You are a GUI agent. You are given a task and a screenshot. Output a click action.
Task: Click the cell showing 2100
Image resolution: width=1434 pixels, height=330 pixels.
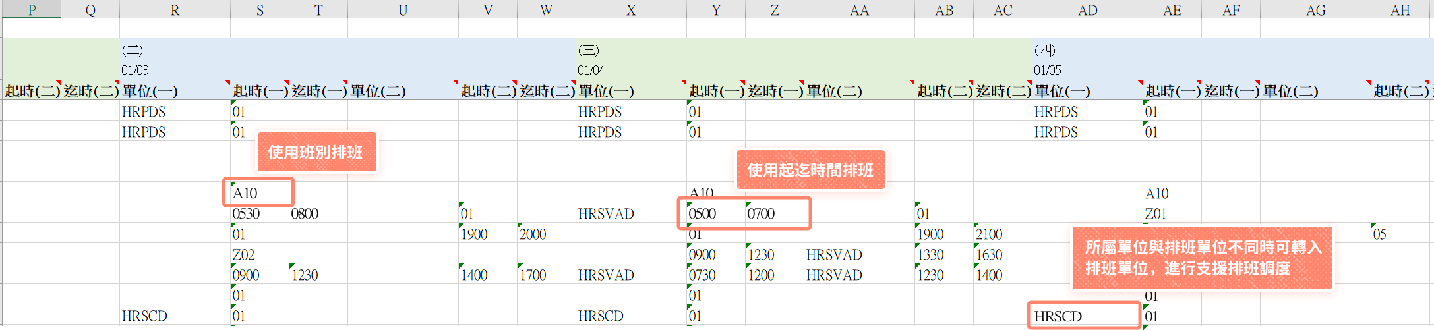click(x=1001, y=234)
